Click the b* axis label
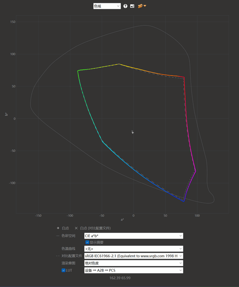 (6, 114)
